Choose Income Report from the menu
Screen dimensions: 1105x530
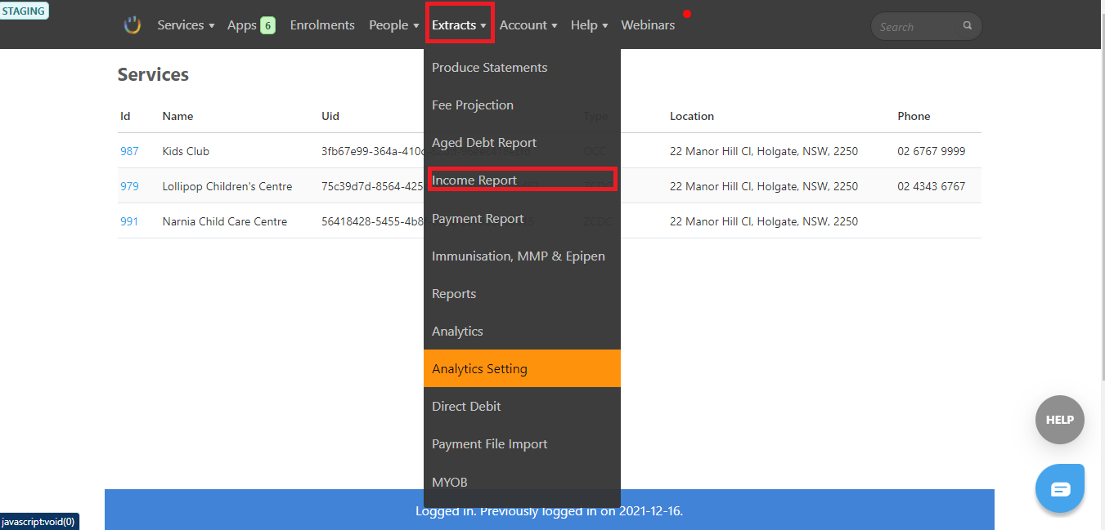[x=522, y=180]
